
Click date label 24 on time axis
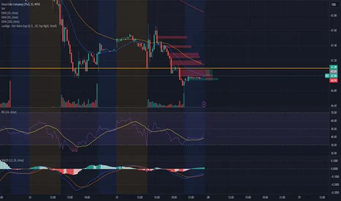click(30, 197)
